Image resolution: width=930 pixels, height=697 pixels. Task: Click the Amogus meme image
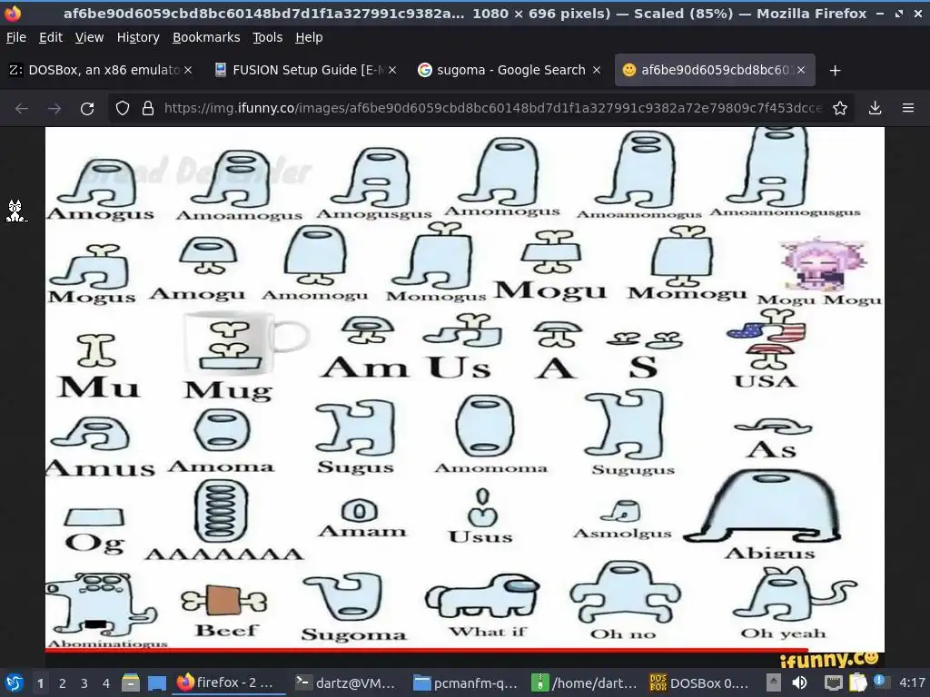pos(464,388)
